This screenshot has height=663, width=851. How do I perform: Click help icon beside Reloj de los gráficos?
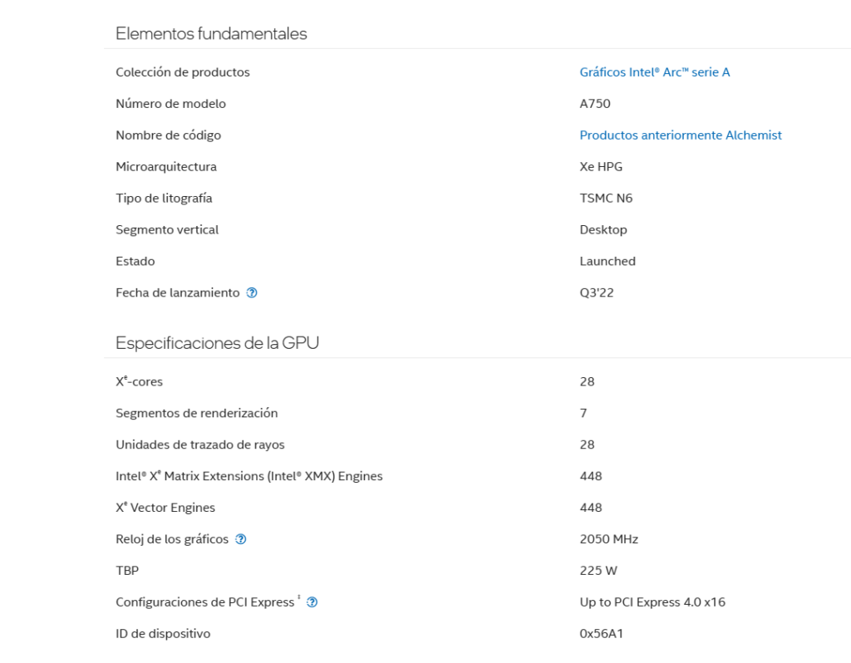[241, 539]
